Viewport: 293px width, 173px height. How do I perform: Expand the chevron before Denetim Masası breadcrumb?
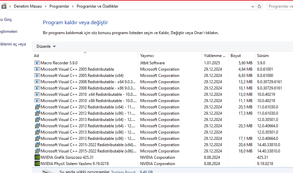point(10,7)
